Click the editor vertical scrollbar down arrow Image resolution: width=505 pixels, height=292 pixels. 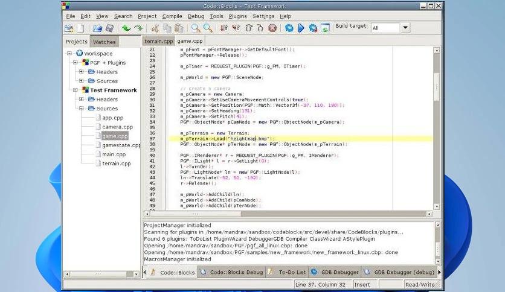pos(437,206)
